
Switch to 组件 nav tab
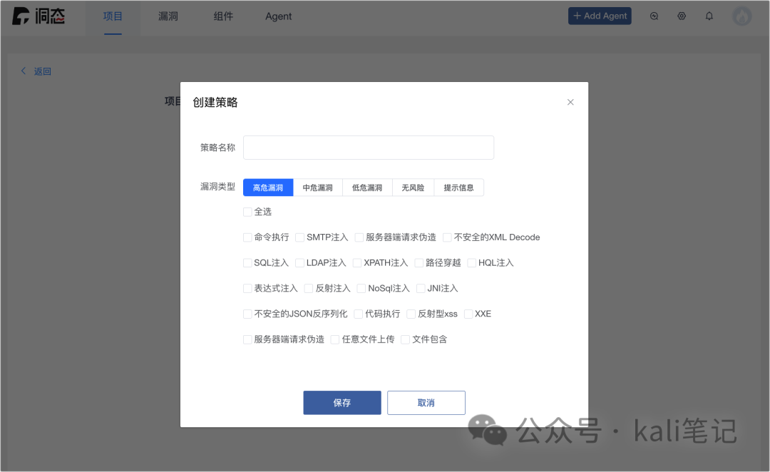point(223,16)
